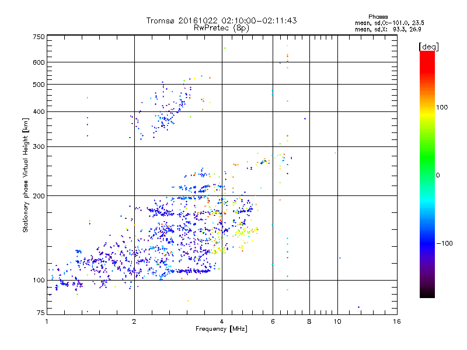467x350 pixels.
Task: Click the y-axis tick label '100'
Action: click(x=39, y=280)
